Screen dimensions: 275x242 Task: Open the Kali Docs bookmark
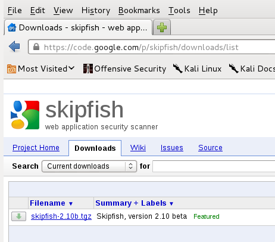[x=252, y=69]
